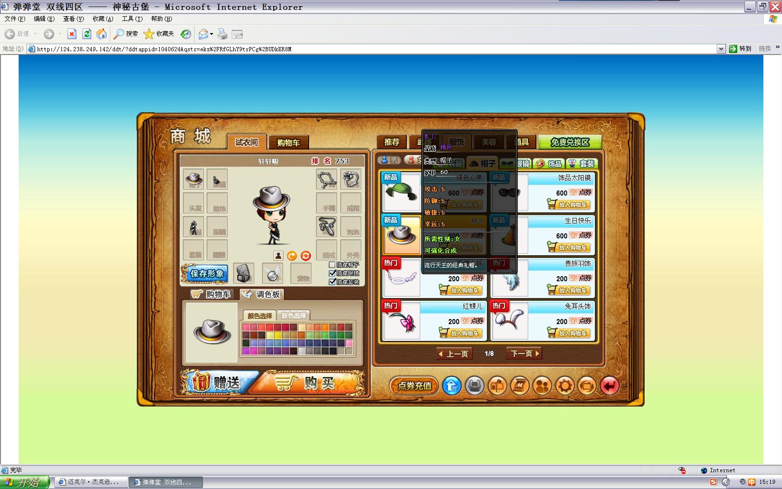
Task: Open the Back button history dropdown
Action: (35, 34)
